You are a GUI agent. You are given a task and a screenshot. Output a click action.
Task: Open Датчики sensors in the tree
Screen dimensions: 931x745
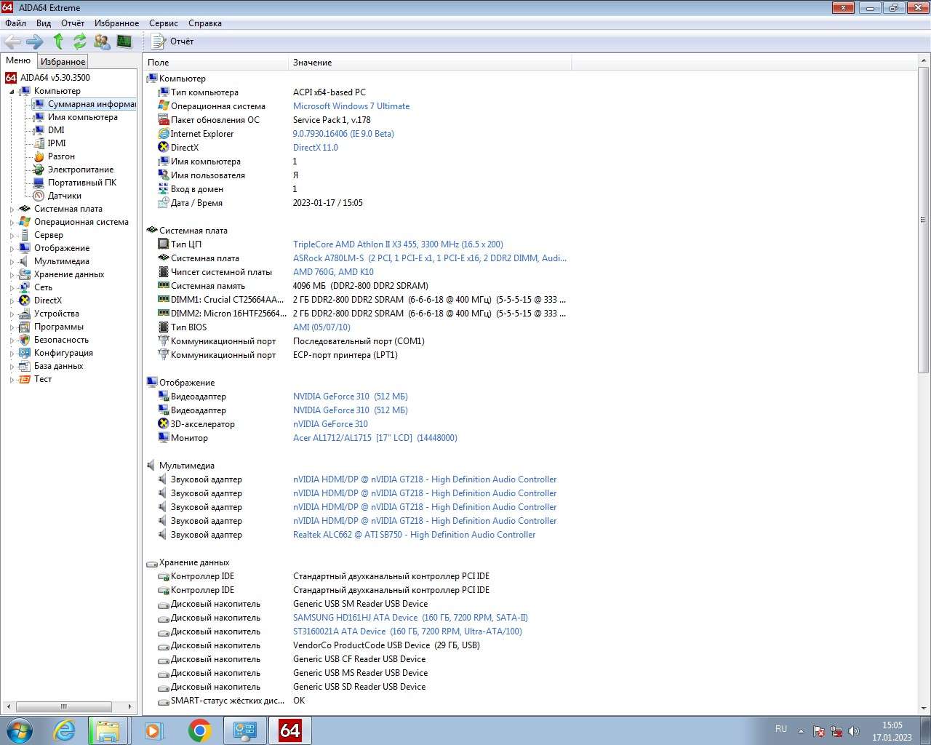pos(64,196)
